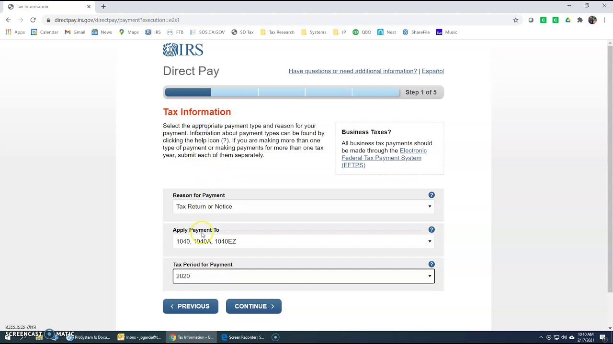This screenshot has width=613, height=344.
Task: Open the Maps bookmark
Action: pos(129,32)
